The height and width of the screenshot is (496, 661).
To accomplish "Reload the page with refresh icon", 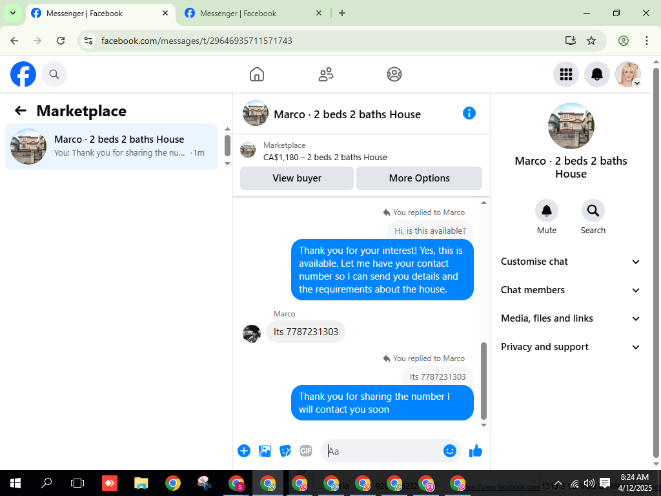I will [61, 41].
